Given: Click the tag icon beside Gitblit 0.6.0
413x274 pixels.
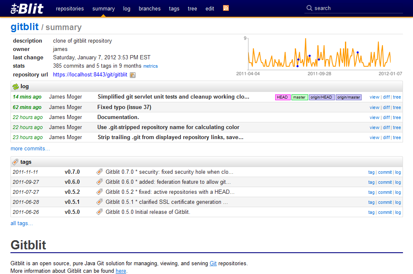Looking at the screenshot, I should click(99, 182).
